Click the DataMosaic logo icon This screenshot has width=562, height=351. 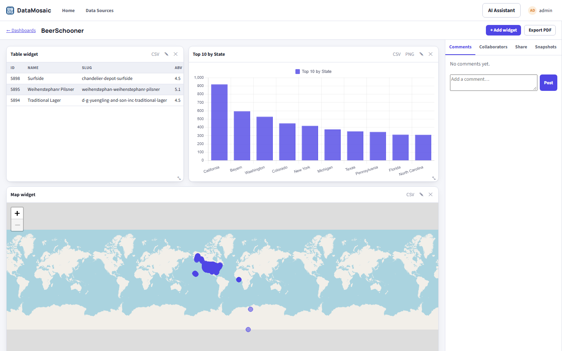(10, 11)
